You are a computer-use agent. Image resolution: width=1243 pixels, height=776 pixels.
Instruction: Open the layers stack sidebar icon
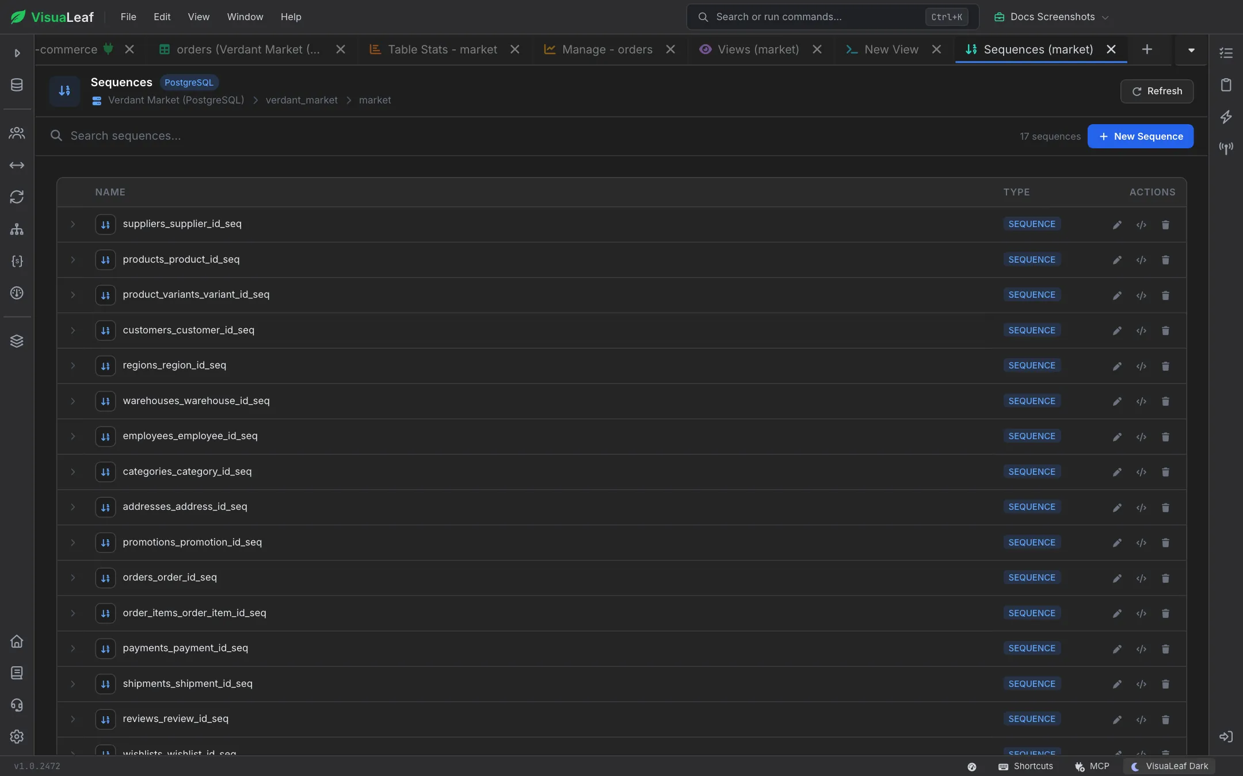point(17,341)
